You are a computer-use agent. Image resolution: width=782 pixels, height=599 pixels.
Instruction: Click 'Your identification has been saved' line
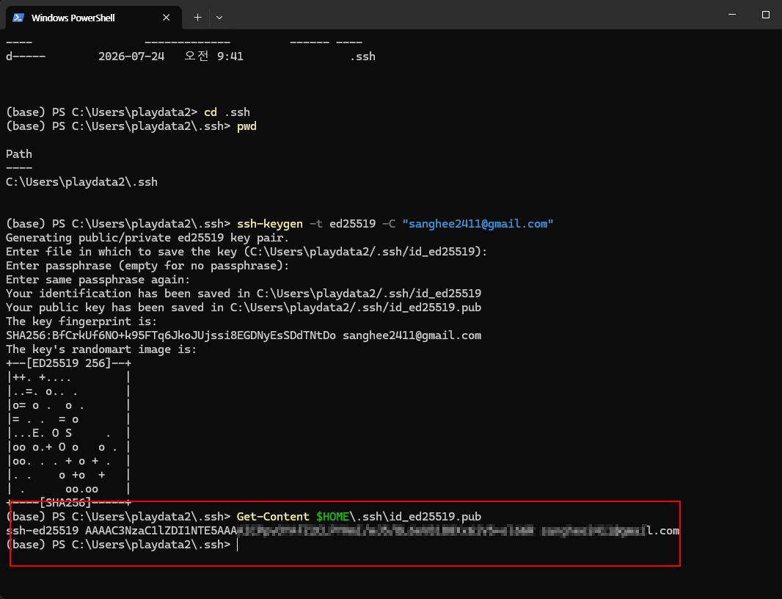click(x=244, y=294)
